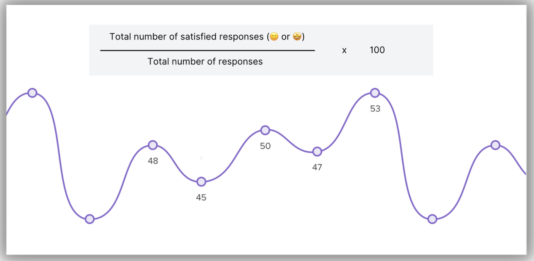Click the first unlabeled trough point on left

point(90,219)
